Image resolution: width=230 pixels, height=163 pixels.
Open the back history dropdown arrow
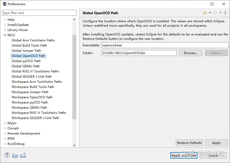pos(210,13)
